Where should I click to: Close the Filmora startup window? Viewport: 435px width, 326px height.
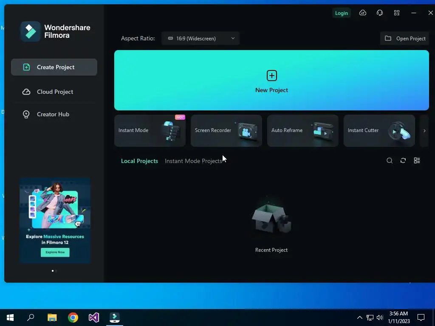tap(430, 13)
